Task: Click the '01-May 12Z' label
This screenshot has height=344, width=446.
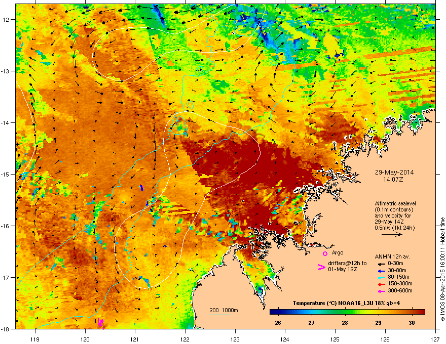Action: pos(343,269)
